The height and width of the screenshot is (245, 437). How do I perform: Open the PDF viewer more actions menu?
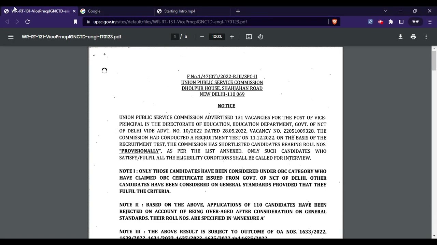coord(426,37)
